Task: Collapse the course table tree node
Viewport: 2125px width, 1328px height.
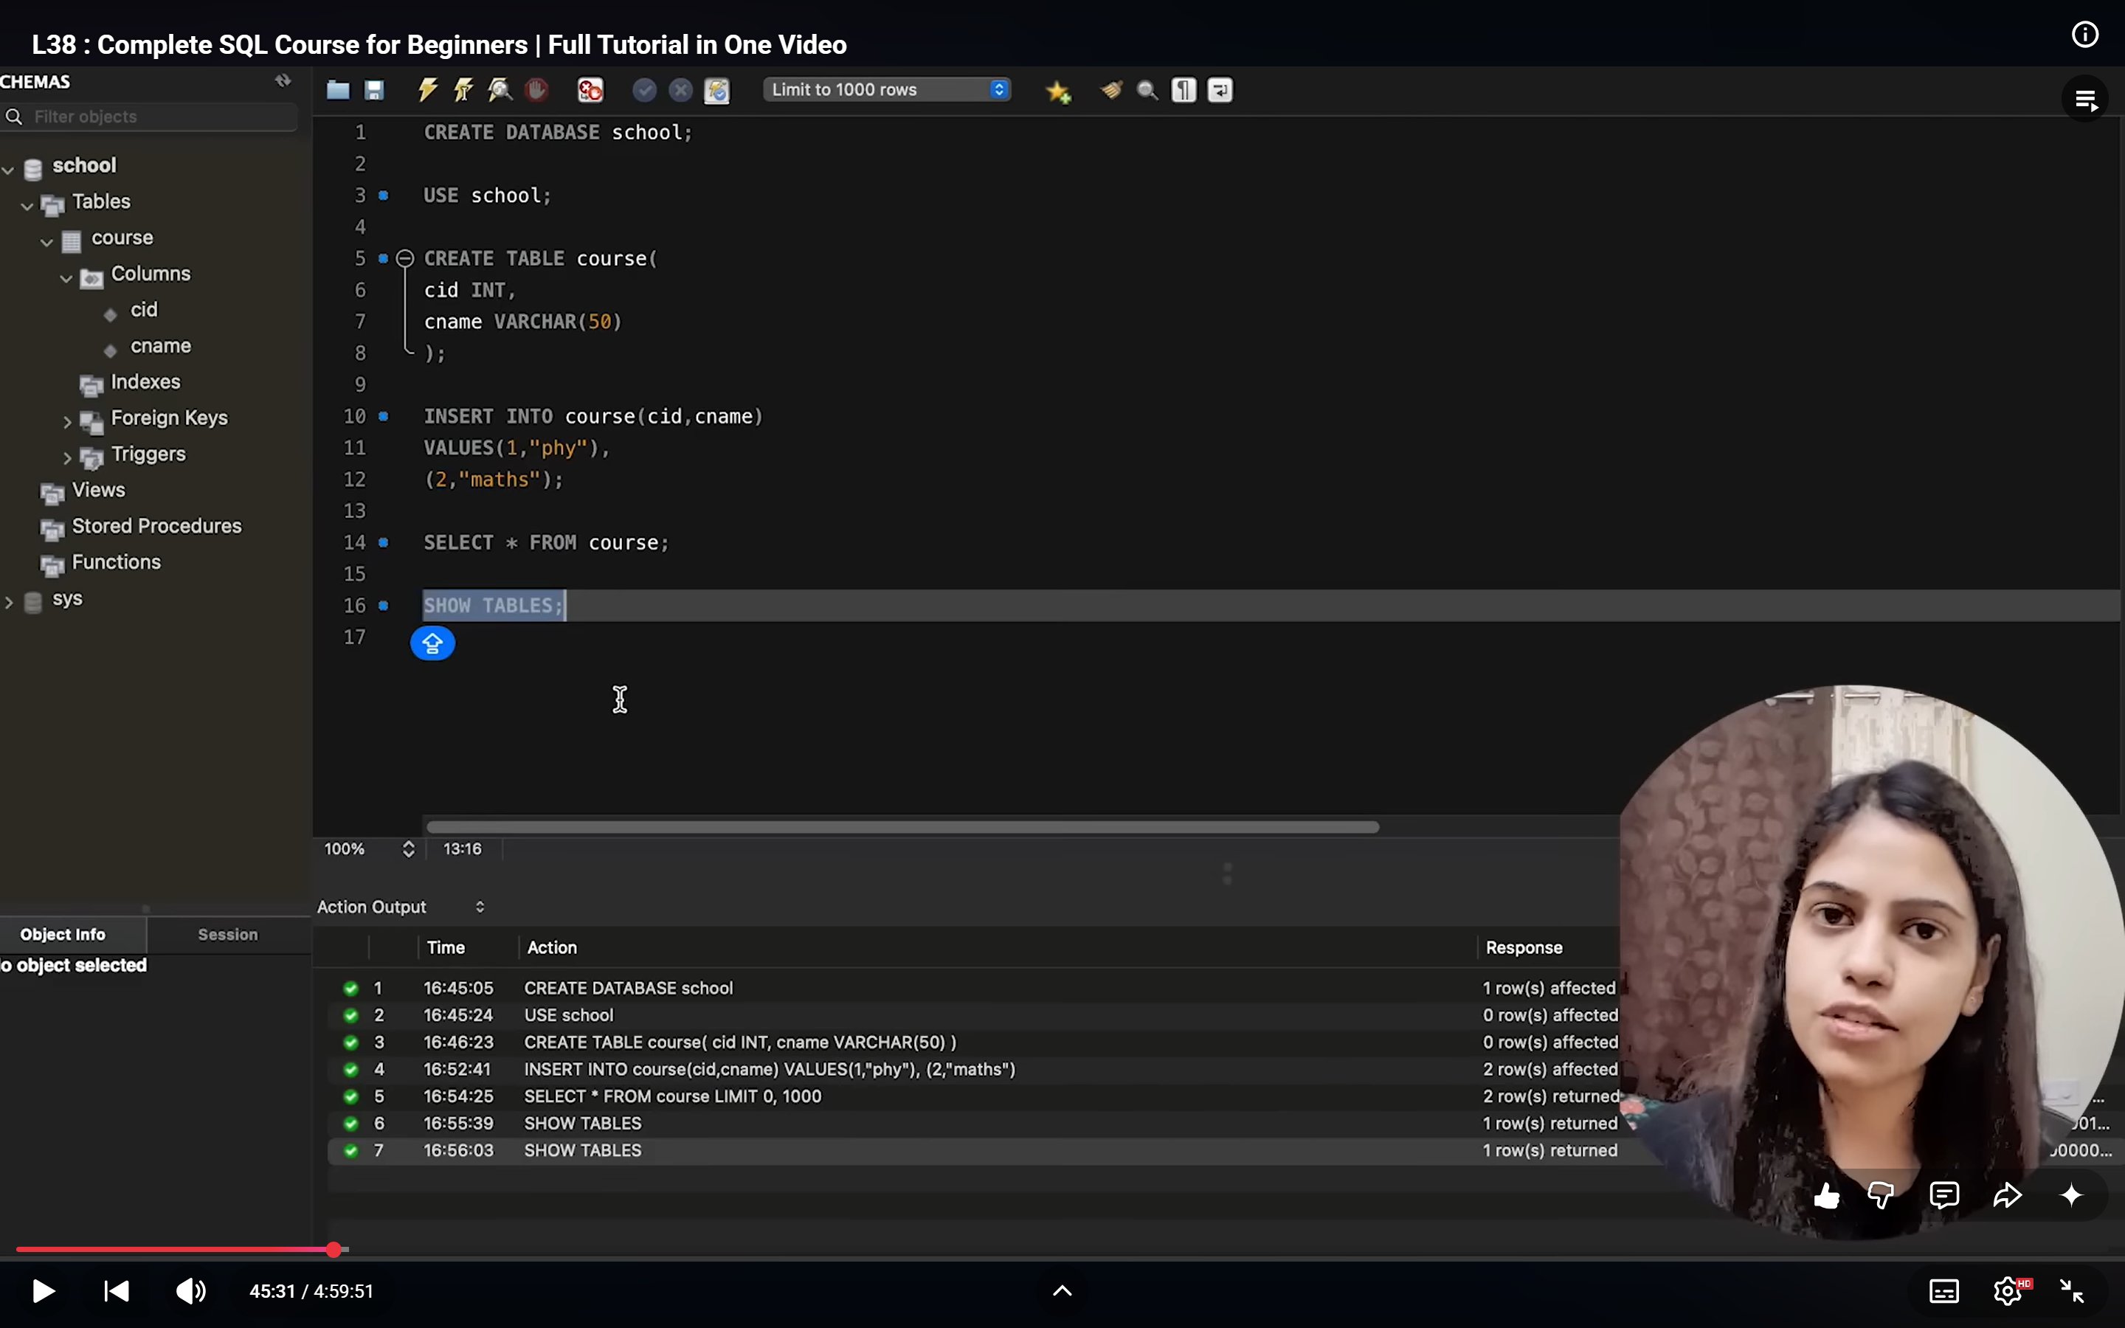Action: point(47,240)
